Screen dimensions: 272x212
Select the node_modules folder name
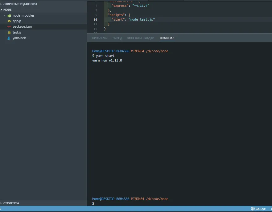(23, 15)
